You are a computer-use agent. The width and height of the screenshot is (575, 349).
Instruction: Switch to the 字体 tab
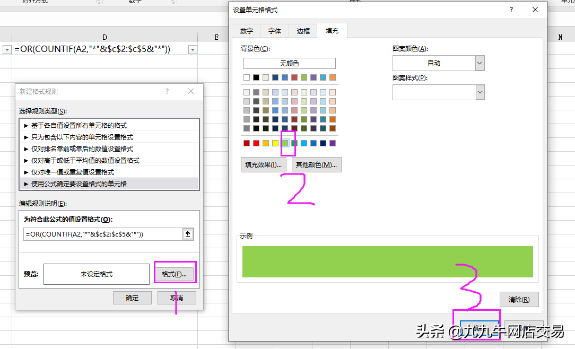[275, 31]
